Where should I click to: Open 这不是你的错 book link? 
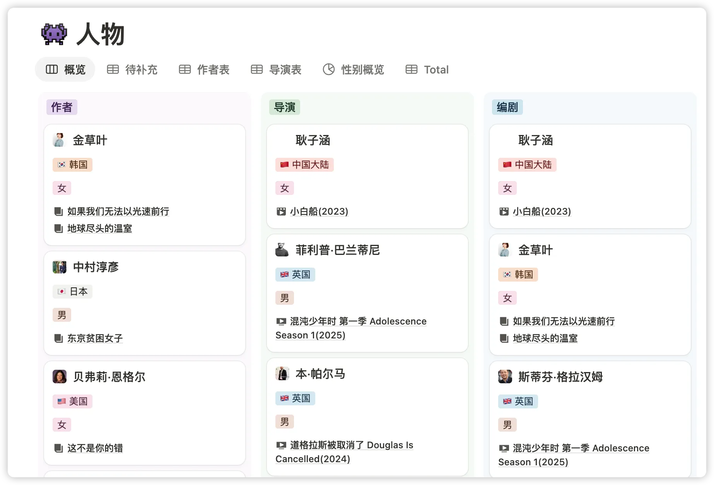[x=95, y=448]
